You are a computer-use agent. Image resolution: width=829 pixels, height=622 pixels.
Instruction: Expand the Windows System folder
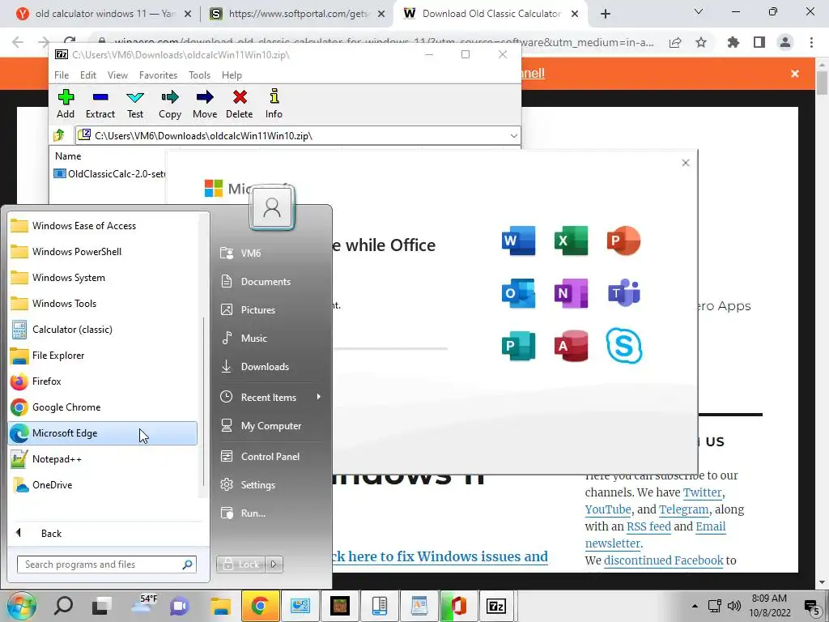pos(103,278)
